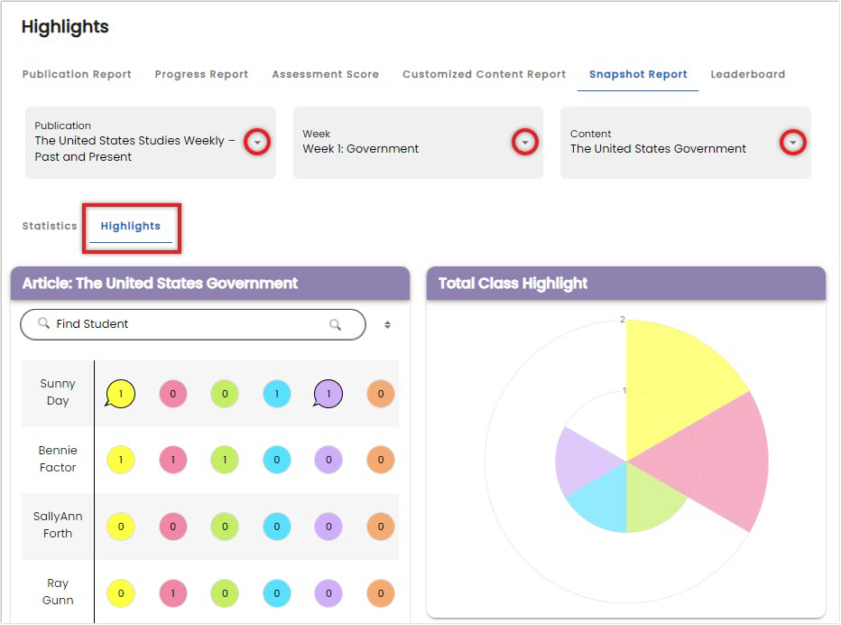Open the Assessment Score report
The image size is (841, 625).
(x=325, y=75)
